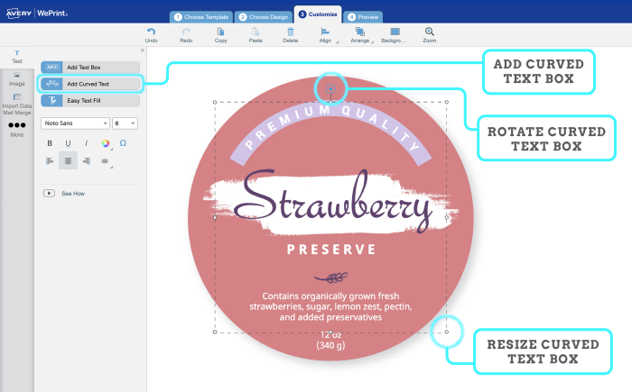The height and width of the screenshot is (392, 632).
Task: Expand the Align options menu
Action: pyautogui.click(x=326, y=32)
